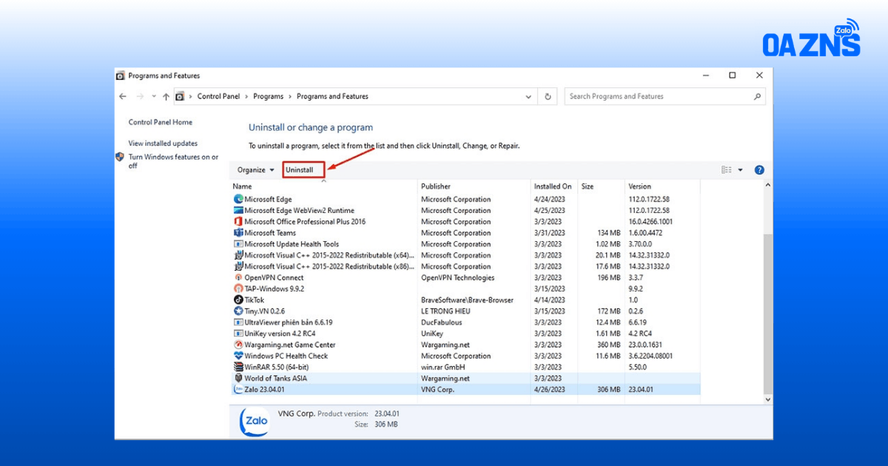Open recent locations dropdown near navigation arrows
888x466 pixels.
point(154,96)
